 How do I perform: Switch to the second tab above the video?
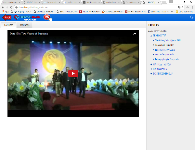pyautogui.click(x=24, y=25)
